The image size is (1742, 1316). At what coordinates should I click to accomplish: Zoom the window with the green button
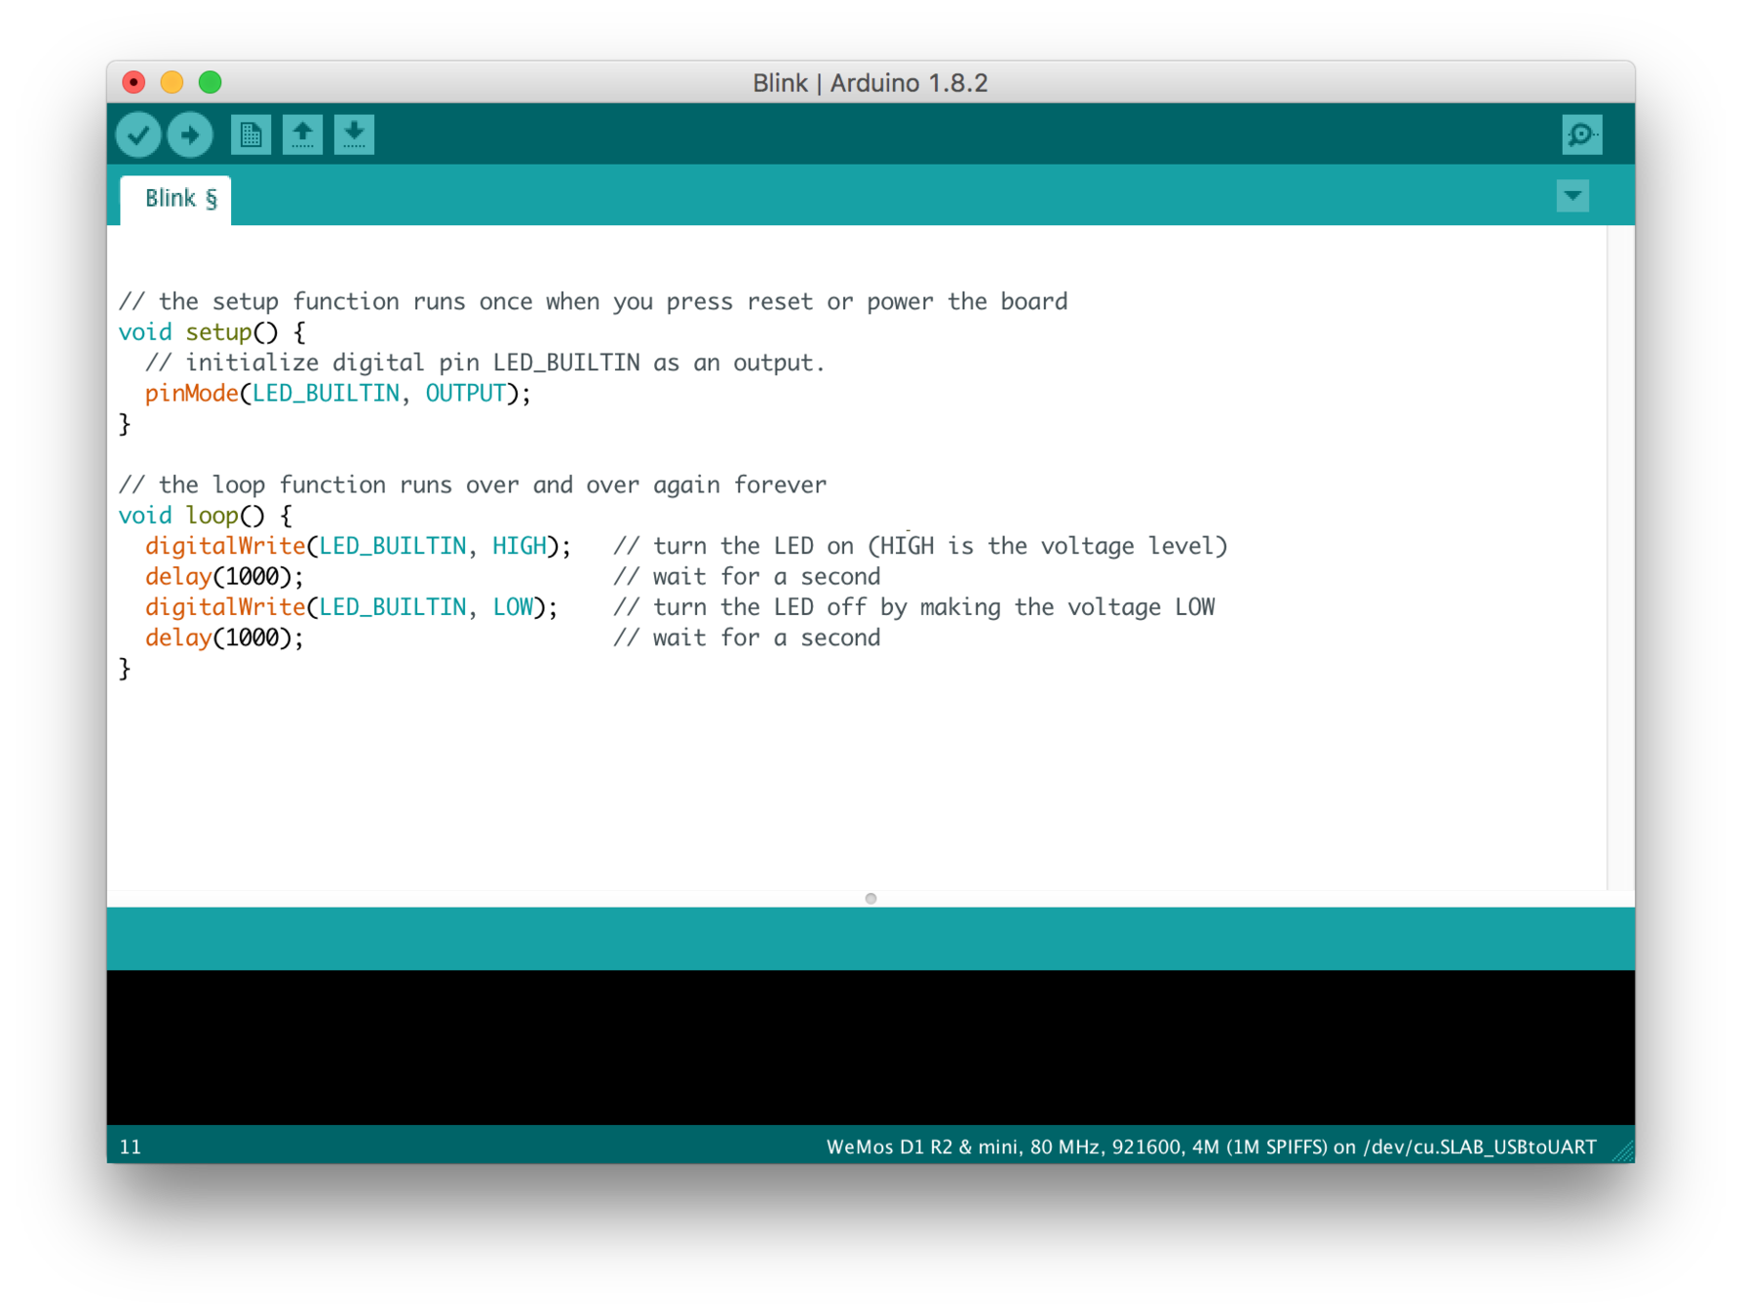click(211, 82)
